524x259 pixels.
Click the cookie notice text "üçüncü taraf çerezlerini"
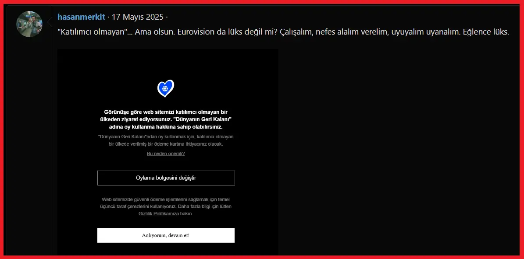[166, 206]
